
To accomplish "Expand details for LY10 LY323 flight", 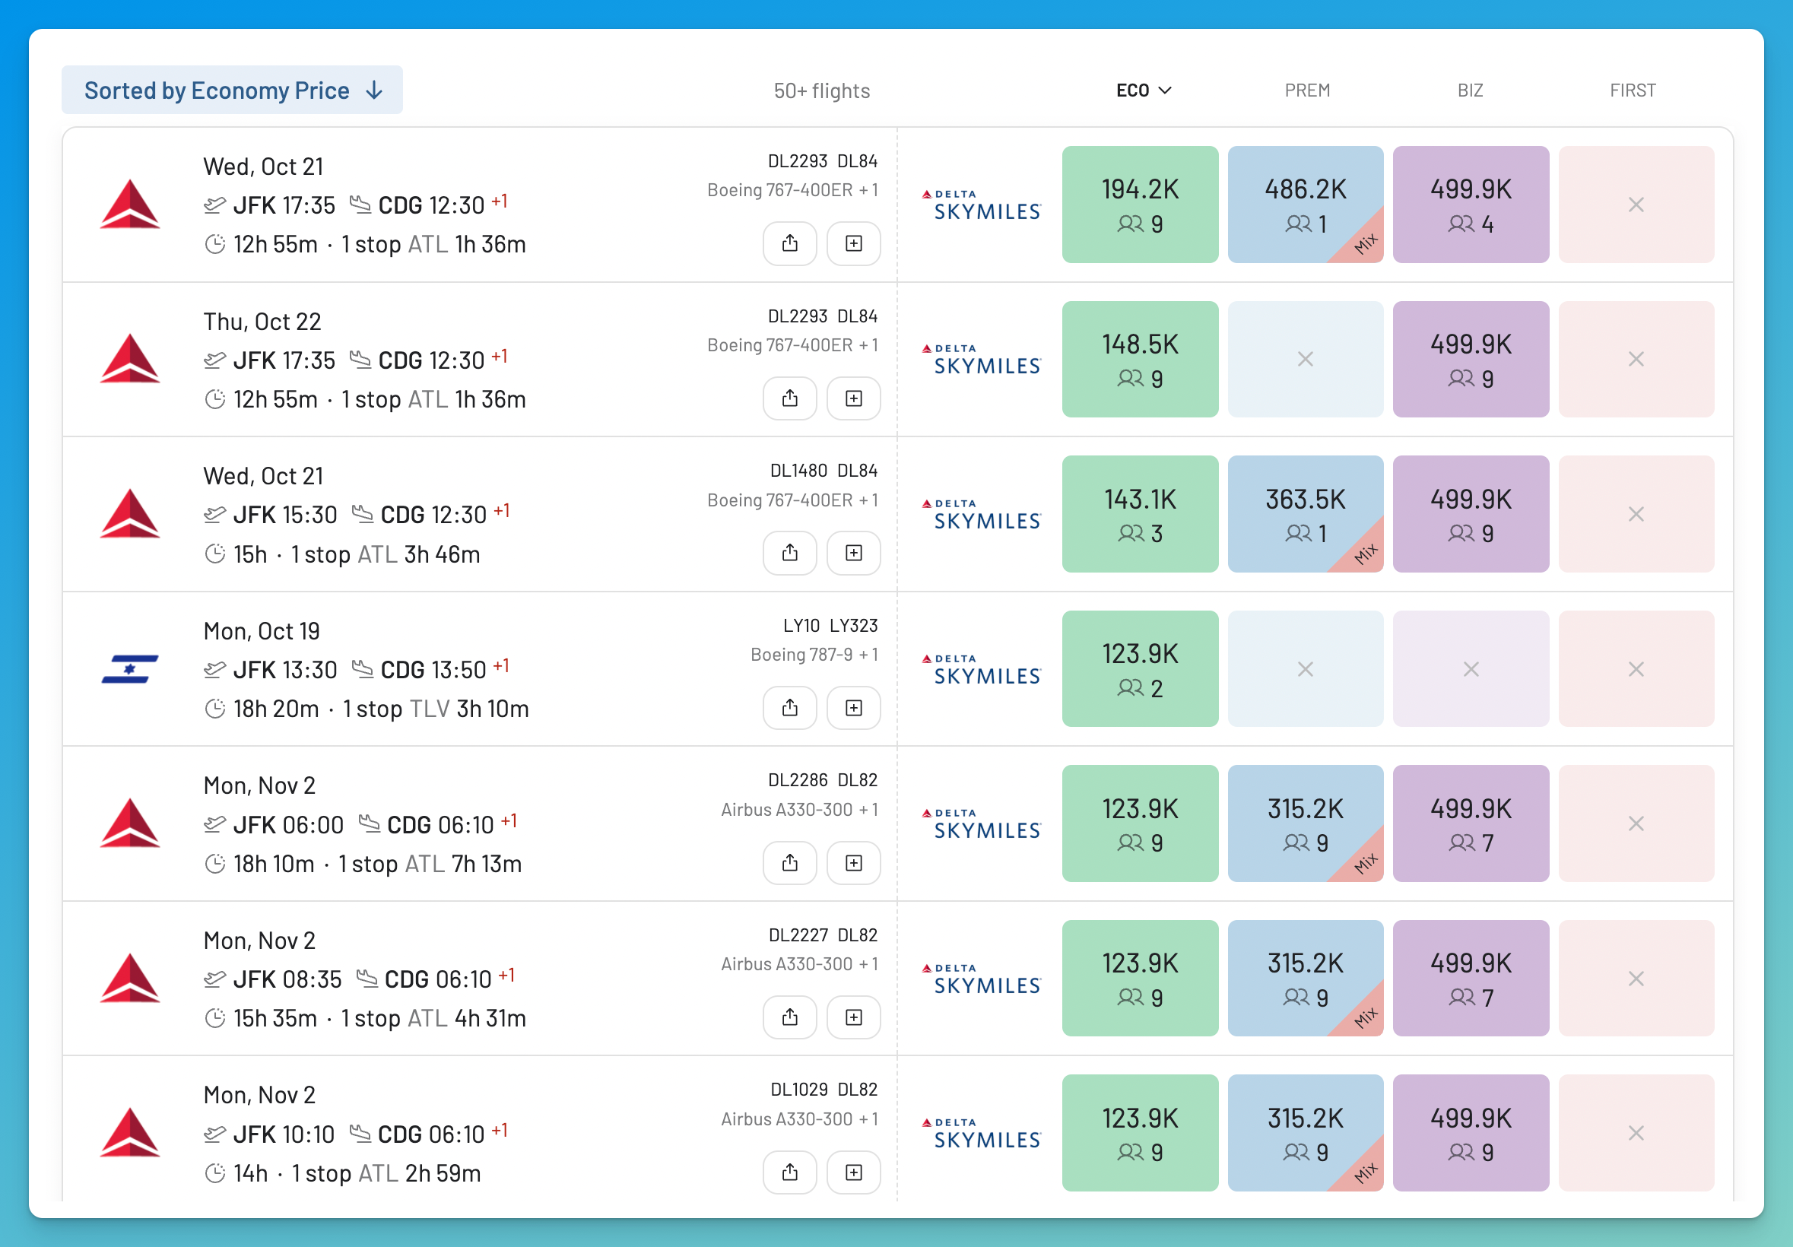I will click(x=854, y=707).
